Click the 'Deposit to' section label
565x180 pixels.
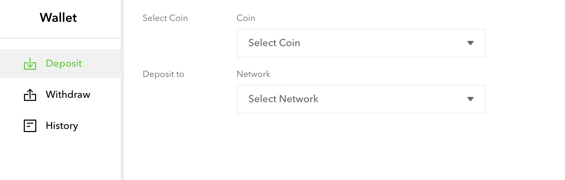click(x=163, y=74)
